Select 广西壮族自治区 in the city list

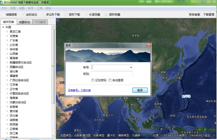point(20,80)
